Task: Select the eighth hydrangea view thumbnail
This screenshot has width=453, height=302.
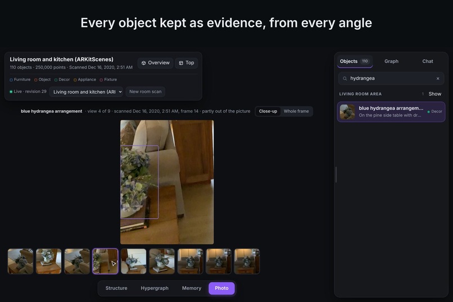Action: [x=219, y=262]
